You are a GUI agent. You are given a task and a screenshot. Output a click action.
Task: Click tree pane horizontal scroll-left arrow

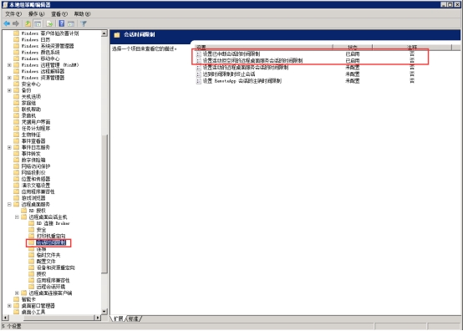coord(5,318)
